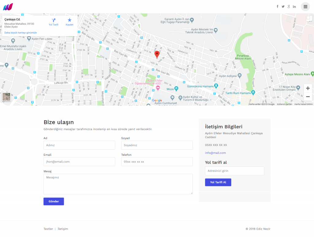Zoom in the map with plus button
314x237 pixels.
(308, 88)
